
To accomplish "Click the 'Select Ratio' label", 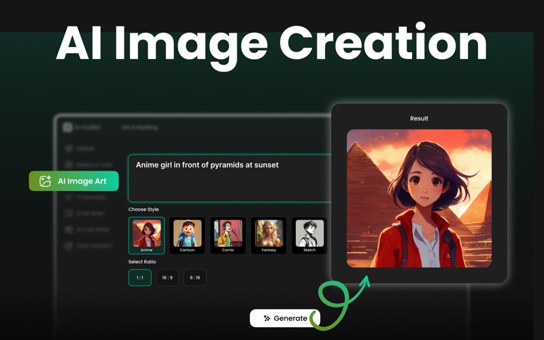I will pyautogui.click(x=142, y=262).
